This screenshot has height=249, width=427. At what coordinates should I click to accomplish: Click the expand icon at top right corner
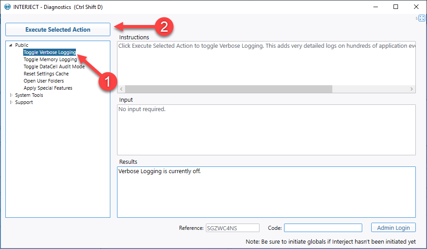click(422, 18)
